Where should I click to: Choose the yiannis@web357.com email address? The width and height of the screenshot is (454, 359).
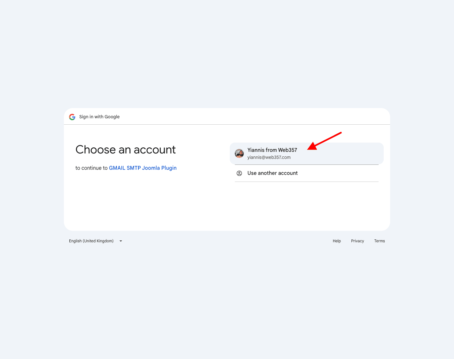[x=269, y=157]
